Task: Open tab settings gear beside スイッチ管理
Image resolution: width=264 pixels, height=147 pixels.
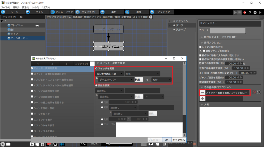Action: (x=151, y=17)
